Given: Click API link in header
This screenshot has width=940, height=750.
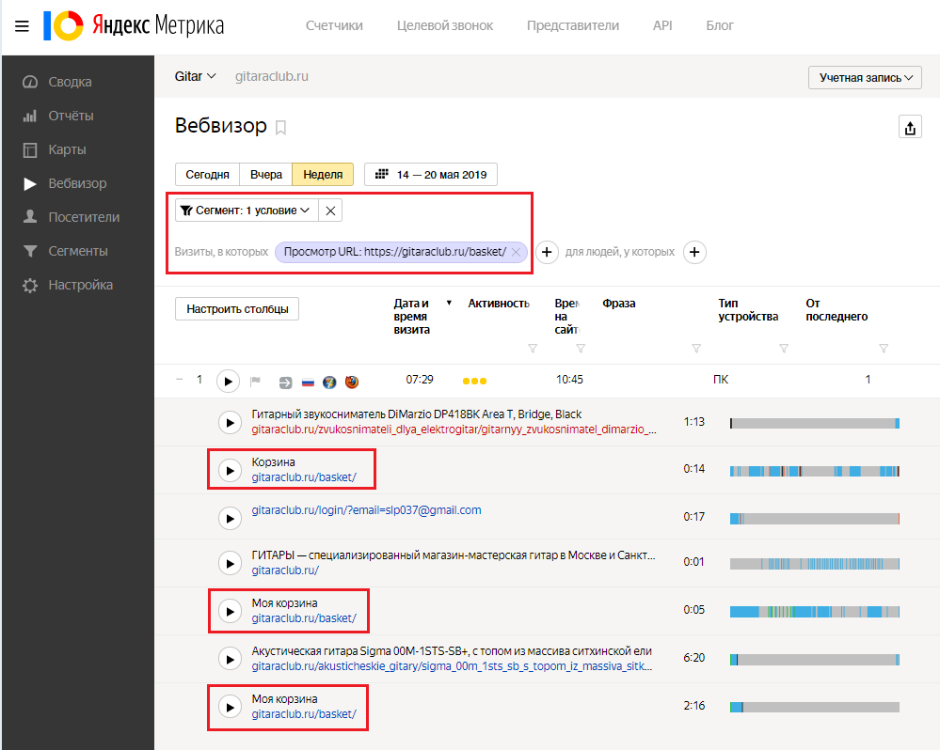Looking at the screenshot, I should (662, 25).
